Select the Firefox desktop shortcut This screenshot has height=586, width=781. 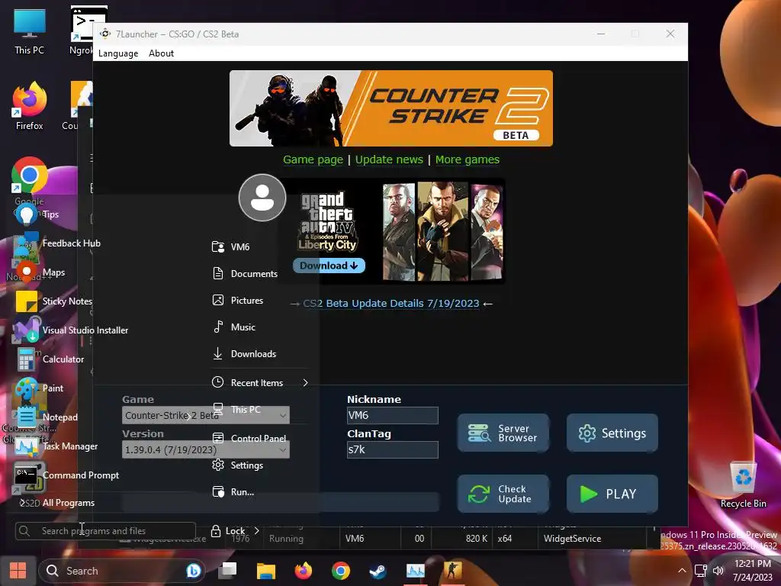[30, 106]
